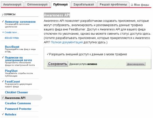This screenshot has width=153, height=118.
Task: Open the Зарабатывай tab
Action: pyautogui.click(x=84, y=5)
